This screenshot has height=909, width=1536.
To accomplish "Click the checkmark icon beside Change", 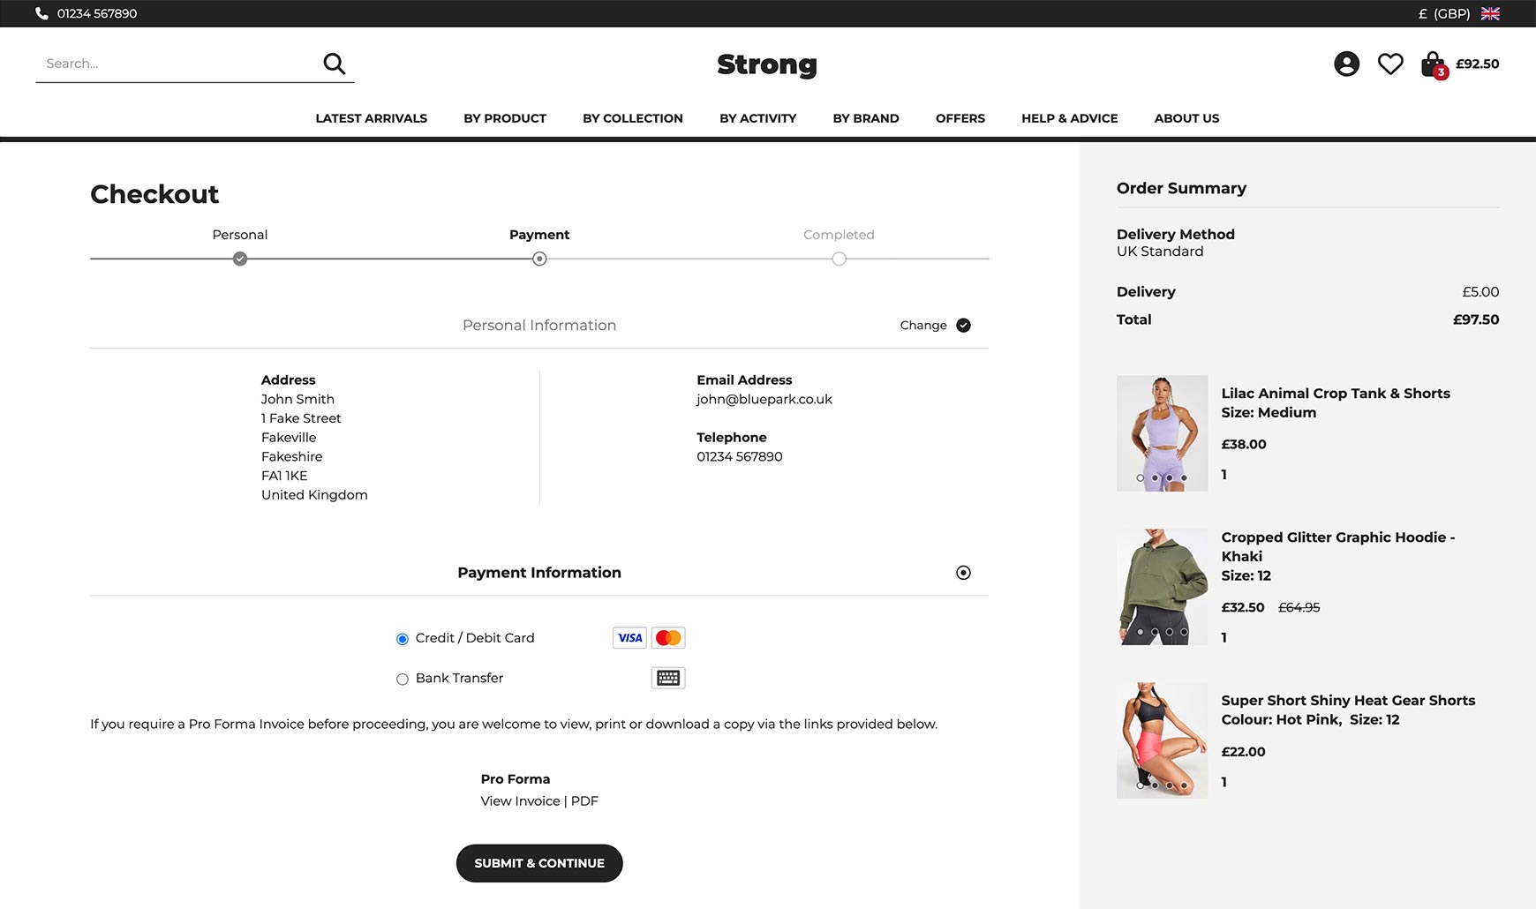I will 963,325.
